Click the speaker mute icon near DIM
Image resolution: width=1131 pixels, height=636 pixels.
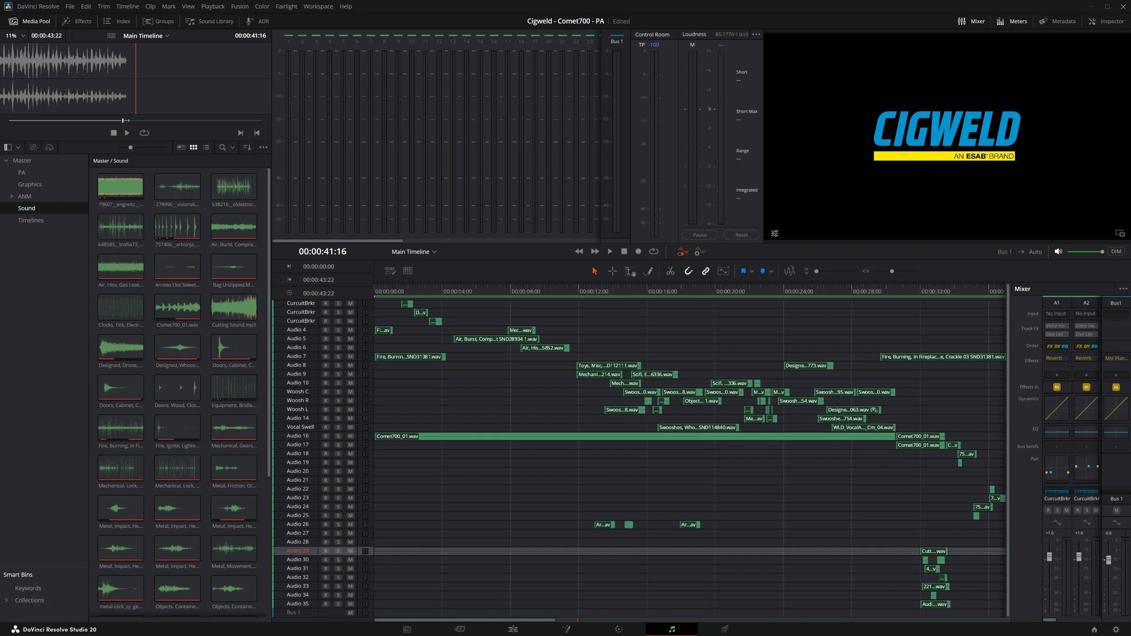click(x=1058, y=252)
